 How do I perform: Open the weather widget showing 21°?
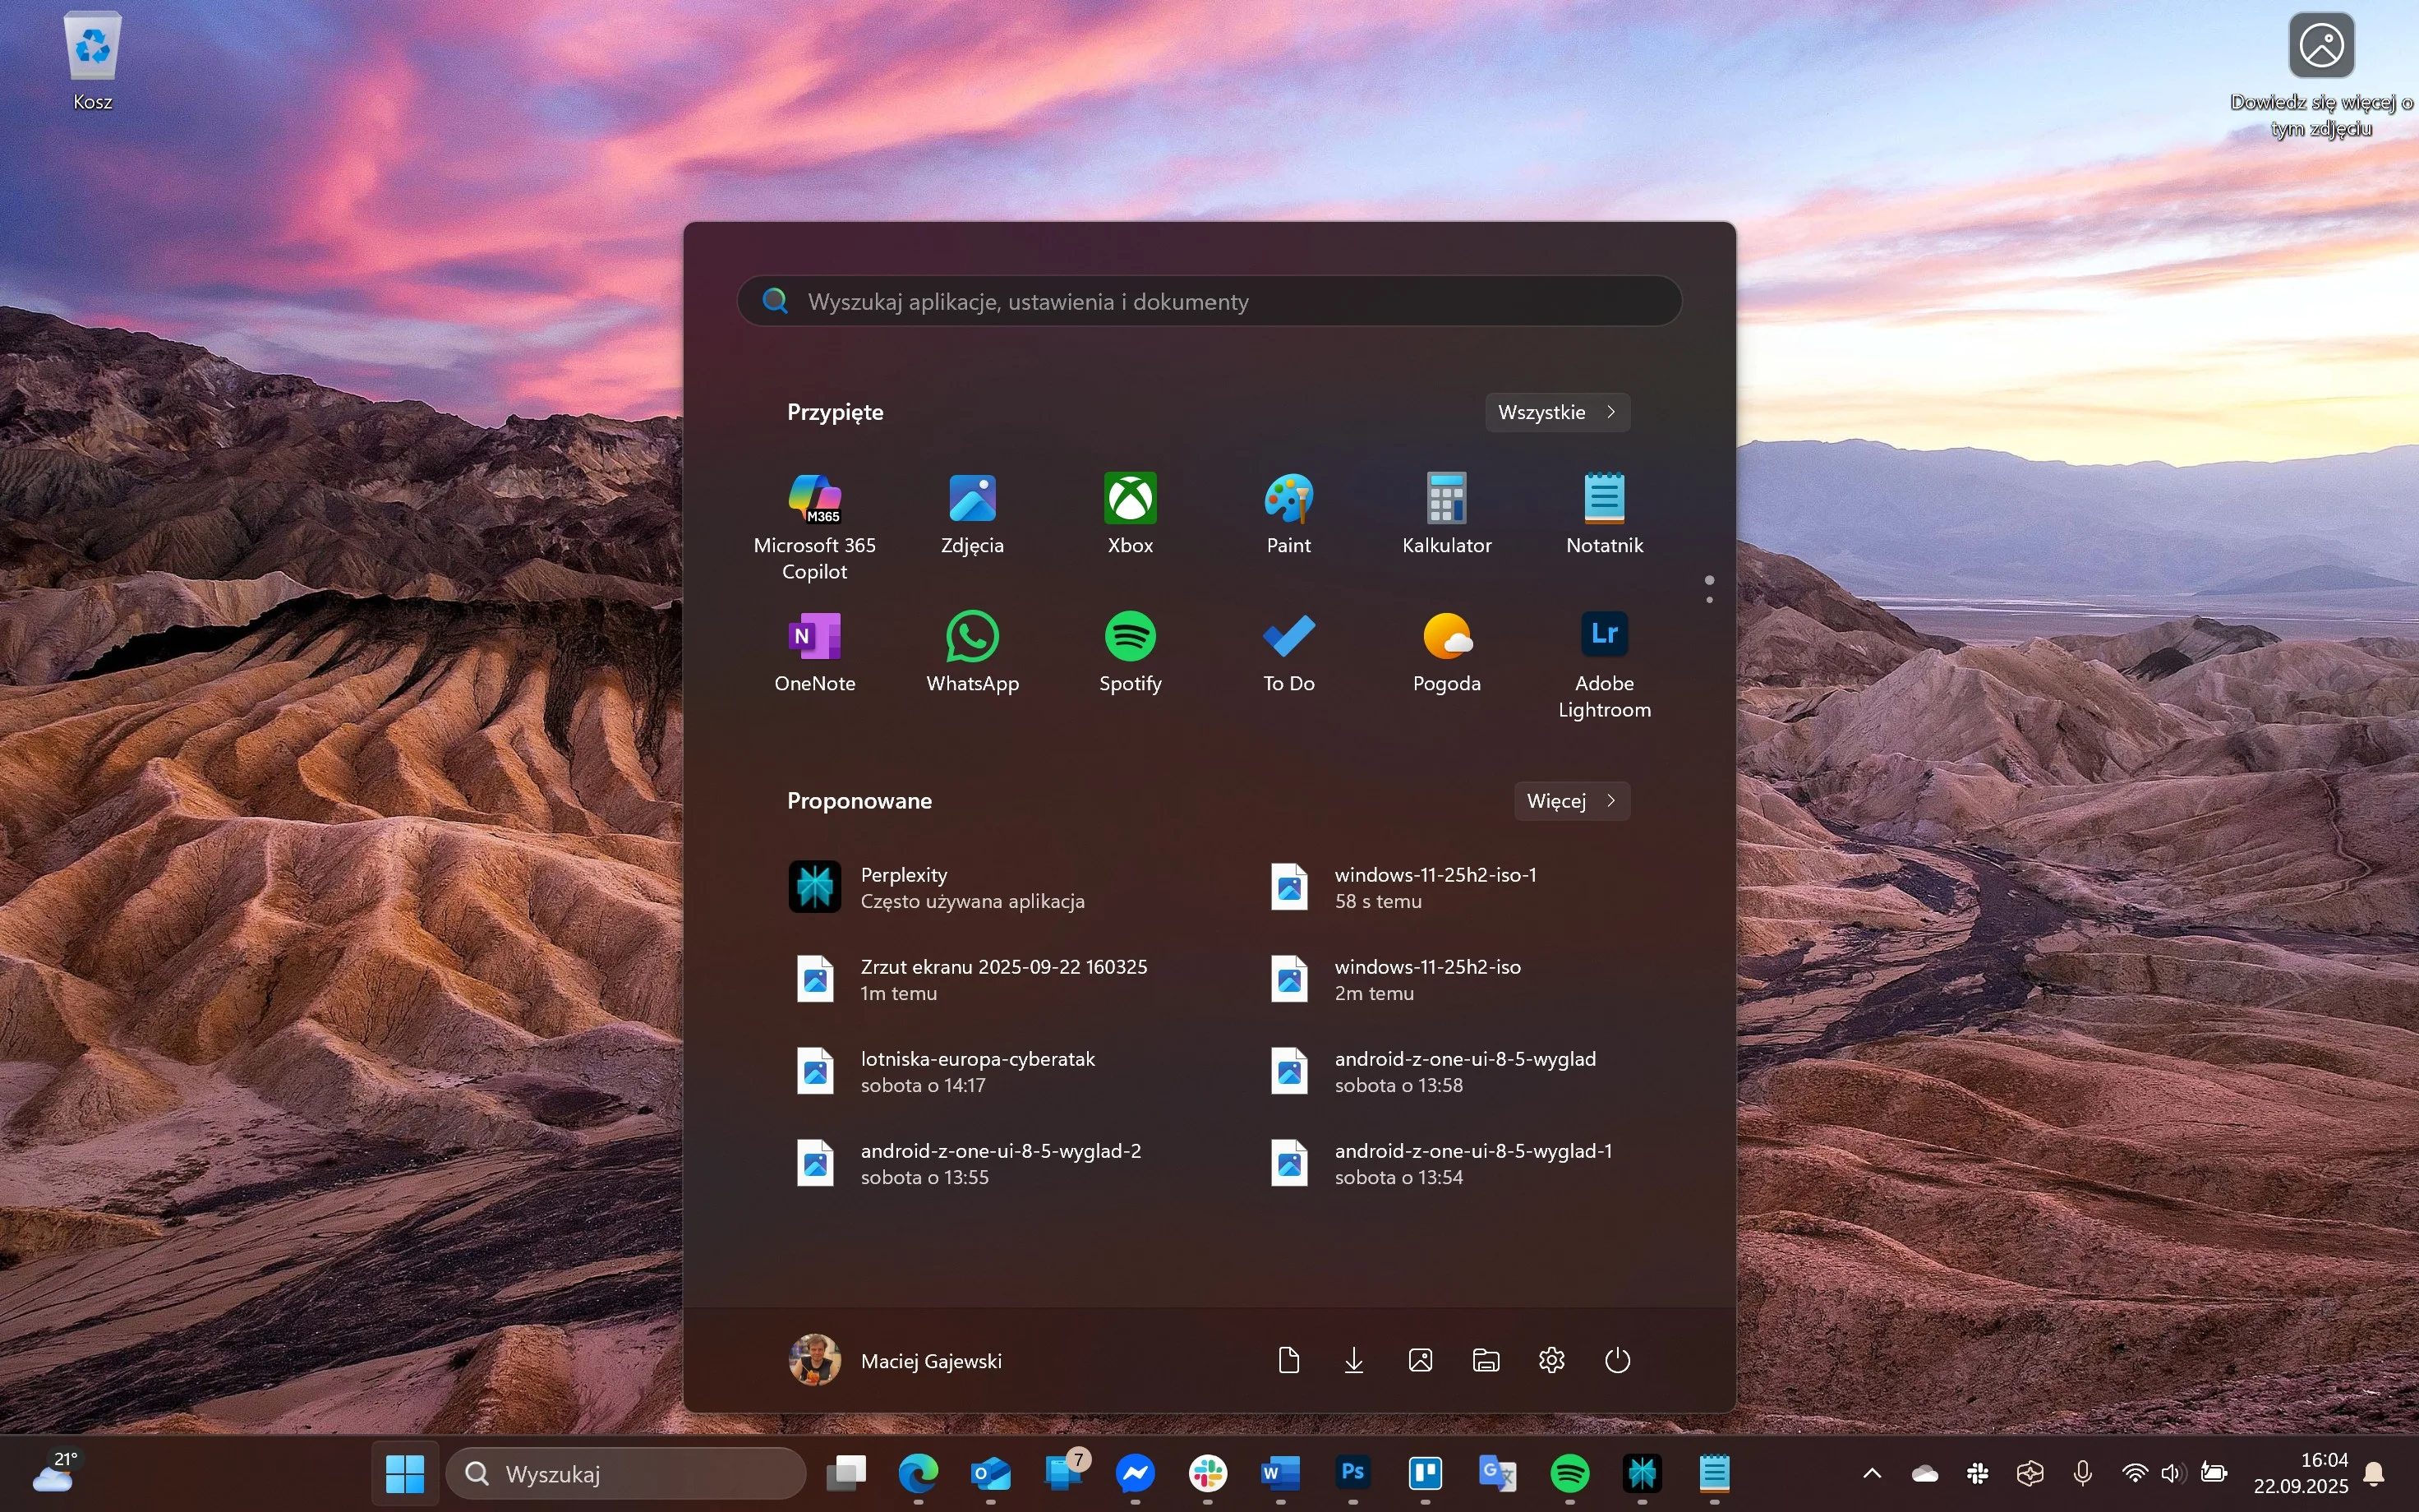[x=55, y=1473]
